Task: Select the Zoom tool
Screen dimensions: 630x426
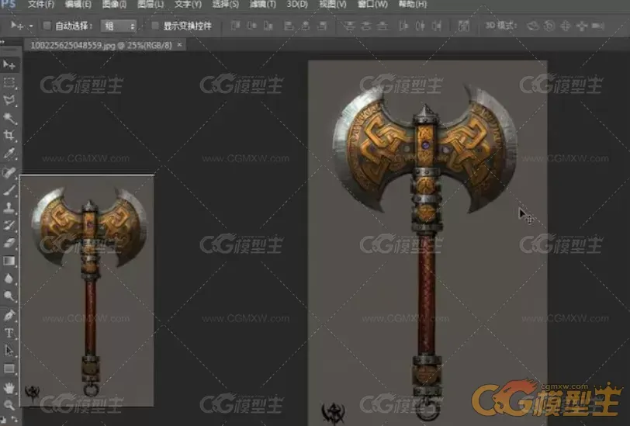Action: (x=9, y=405)
